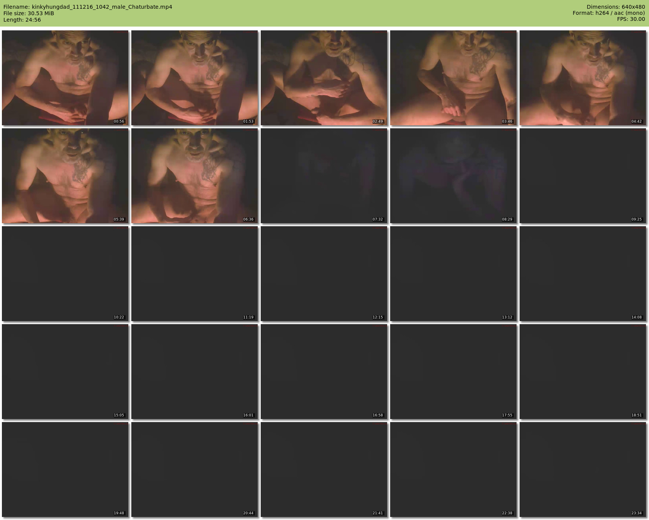The height and width of the screenshot is (520, 649).
Task: Click the dim thumbnail marked 08:29
Action: (453, 176)
